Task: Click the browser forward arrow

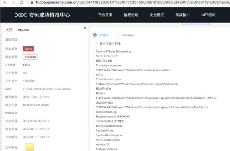Action: (x=13, y=2)
